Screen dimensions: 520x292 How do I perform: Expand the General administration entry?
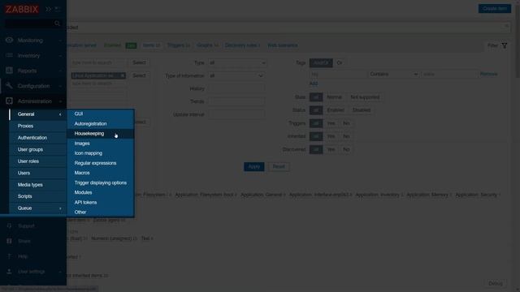(38, 114)
